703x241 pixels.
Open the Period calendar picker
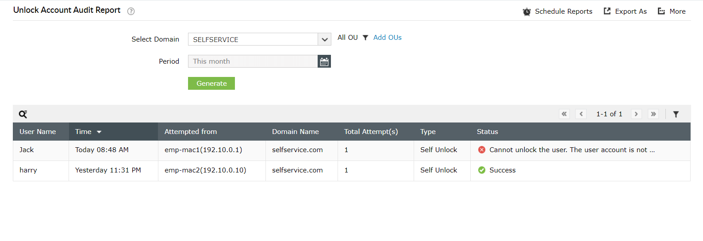(x=324, y=61)
